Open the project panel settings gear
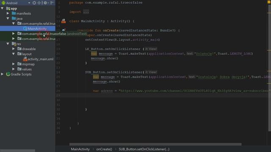271x152 pixels. [x=45, y=3]
